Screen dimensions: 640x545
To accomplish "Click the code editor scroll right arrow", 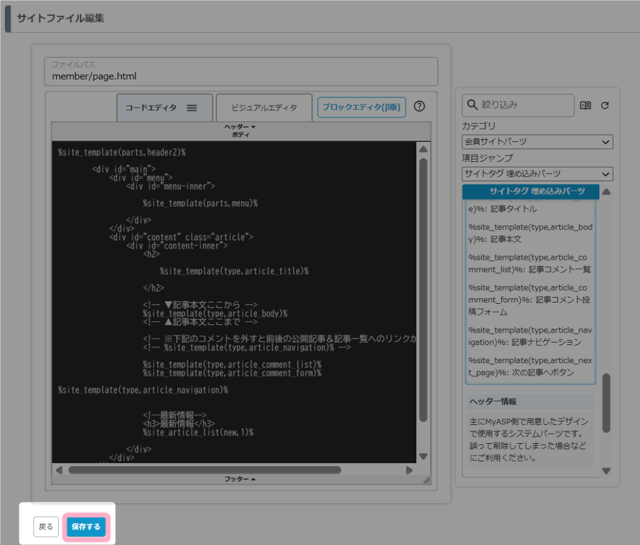I will tap(409, 470).
